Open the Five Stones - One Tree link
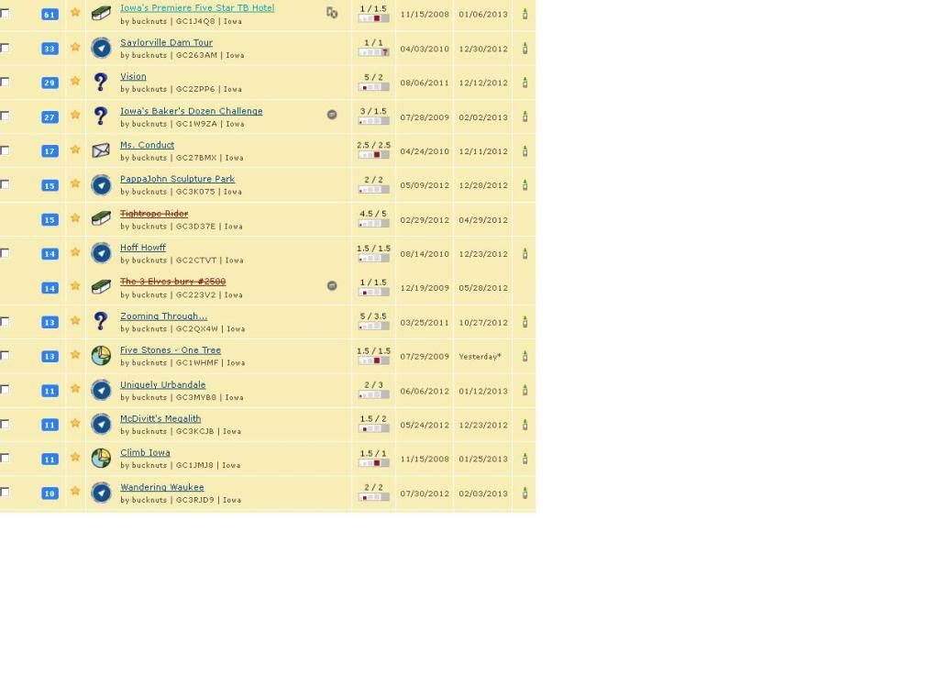Viewport: 939px width, 676px height. coord(170,350)
